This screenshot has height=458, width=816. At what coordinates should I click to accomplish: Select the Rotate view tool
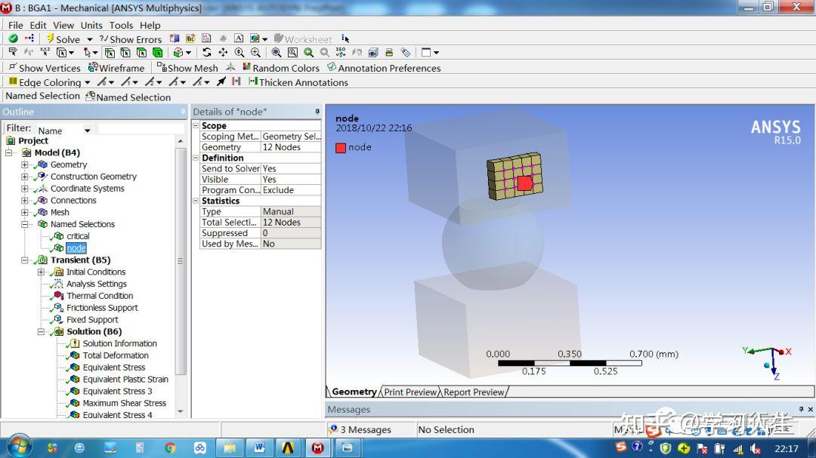[x=207, y=53]
